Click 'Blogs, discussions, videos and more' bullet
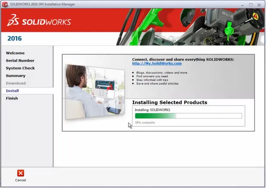 coord(162,73)
